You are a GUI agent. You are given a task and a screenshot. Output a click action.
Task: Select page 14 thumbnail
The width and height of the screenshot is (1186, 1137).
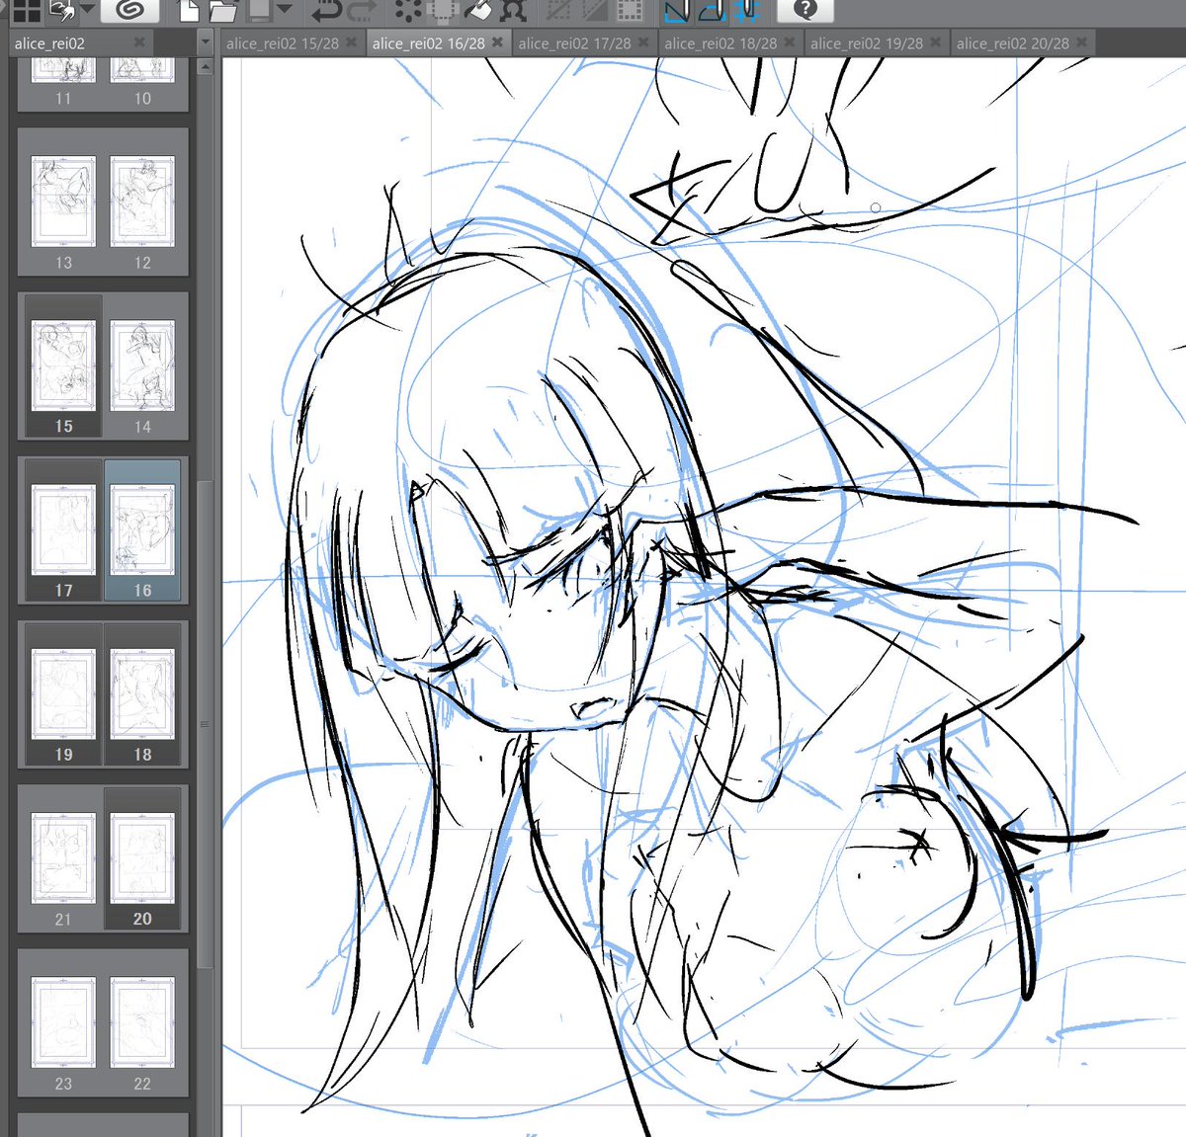(142, 365)
